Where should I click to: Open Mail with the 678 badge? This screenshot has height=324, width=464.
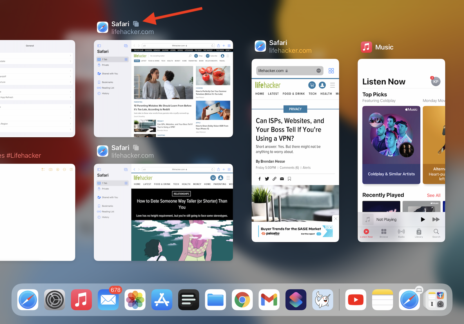[108, 300]
